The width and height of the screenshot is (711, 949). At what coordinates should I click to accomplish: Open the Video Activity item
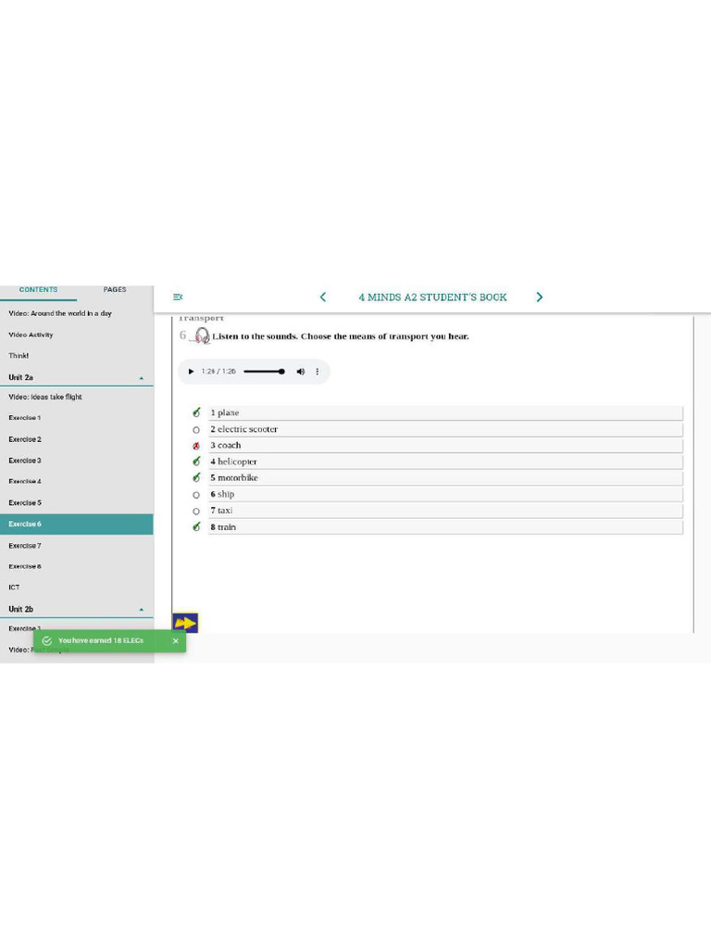click(x=31, y=335)
